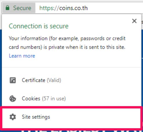This screenshot has height=132, width=143.
Task: Click the blue page strip left of popup
Action: coord(1,68)
